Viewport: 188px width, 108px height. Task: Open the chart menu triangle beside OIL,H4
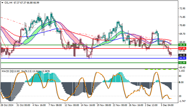[3, 3]
